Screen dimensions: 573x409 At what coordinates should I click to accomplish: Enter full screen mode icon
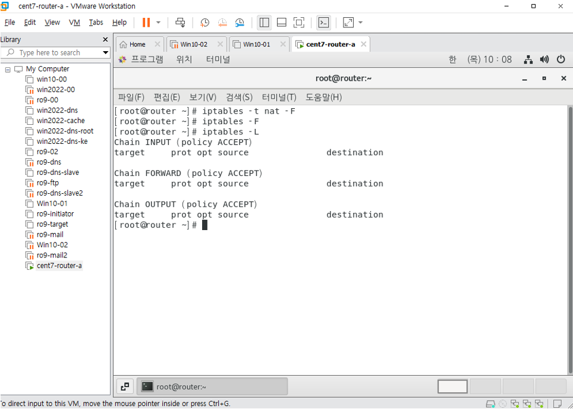pos(299,23)
